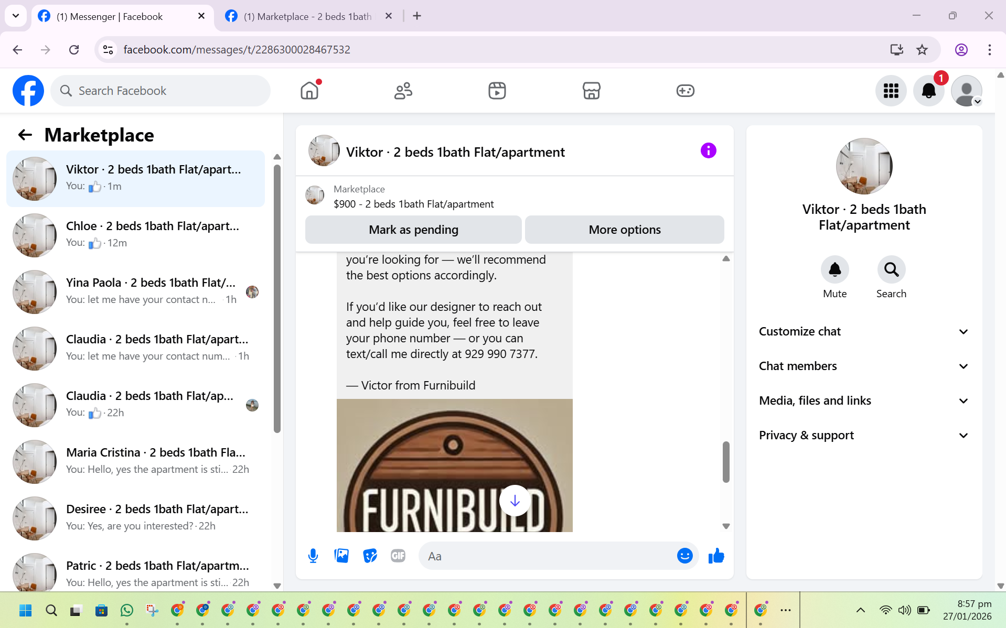Click the conversation list scrollbar thumb
Viewport: 1006px width, 628px height.
(x=277, y=299)
